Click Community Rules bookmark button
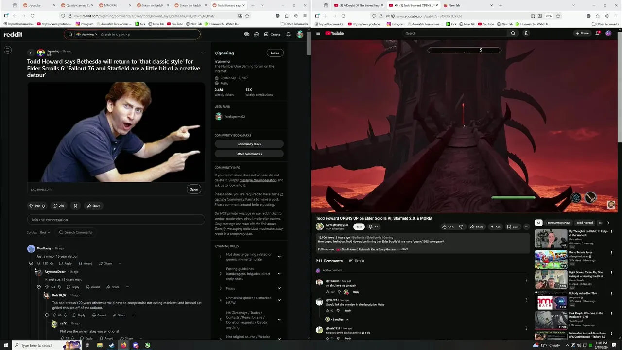This screenshot has height=350, width=622. click(x=249, y=144)
